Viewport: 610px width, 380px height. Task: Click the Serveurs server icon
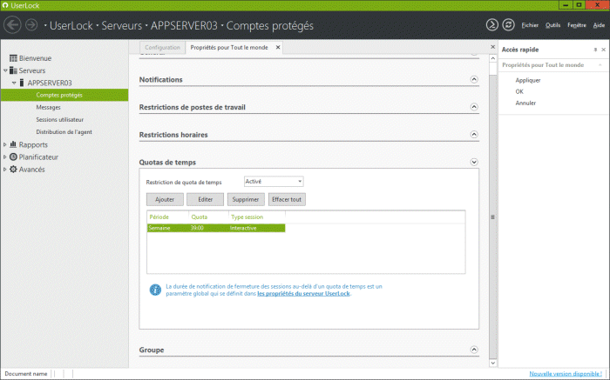tap(13, 70)
